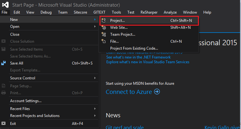Open the Sitecore menu
The width and height of the screenshot is (241, 129).
[x=80, y=12]
